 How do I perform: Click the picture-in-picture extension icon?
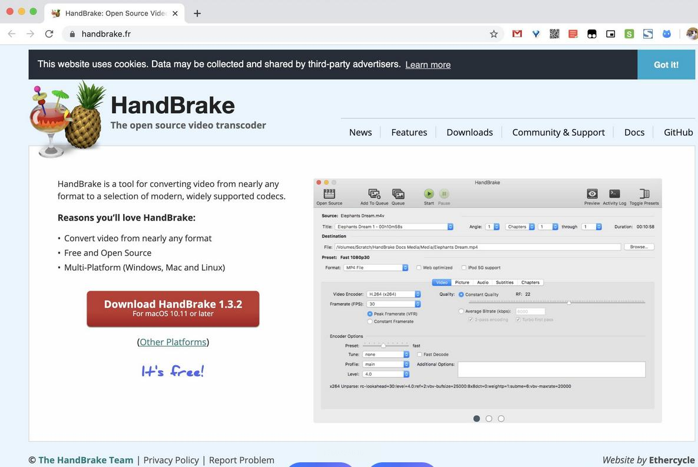tap(610, 34)
